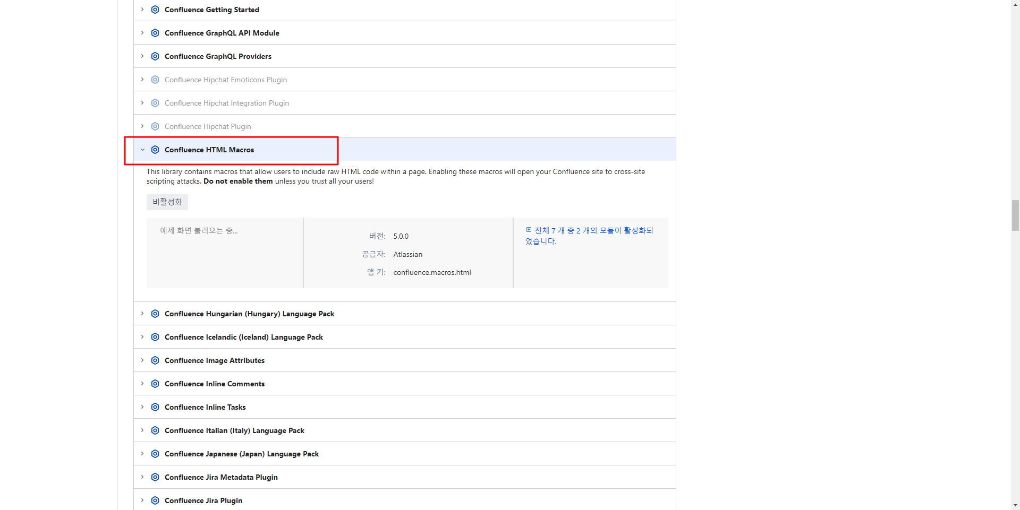Expand Confluence Image Attributes chevron
Image resolution: width=1020 pixels, height=510 pixels.
142,360
